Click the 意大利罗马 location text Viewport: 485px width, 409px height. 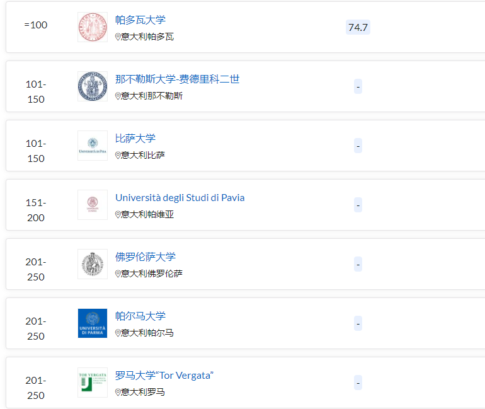click(x=143, y=392)
